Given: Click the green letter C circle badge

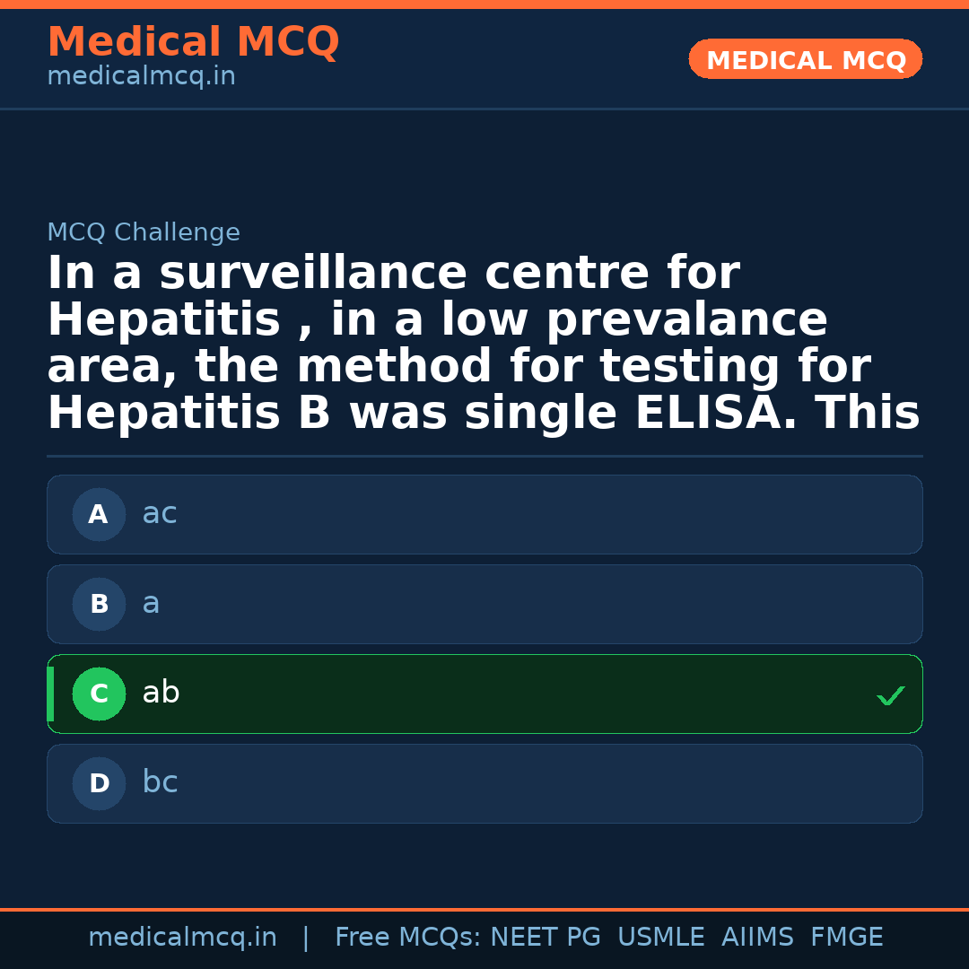Looking at the screenshot, I should click(99, 694).
